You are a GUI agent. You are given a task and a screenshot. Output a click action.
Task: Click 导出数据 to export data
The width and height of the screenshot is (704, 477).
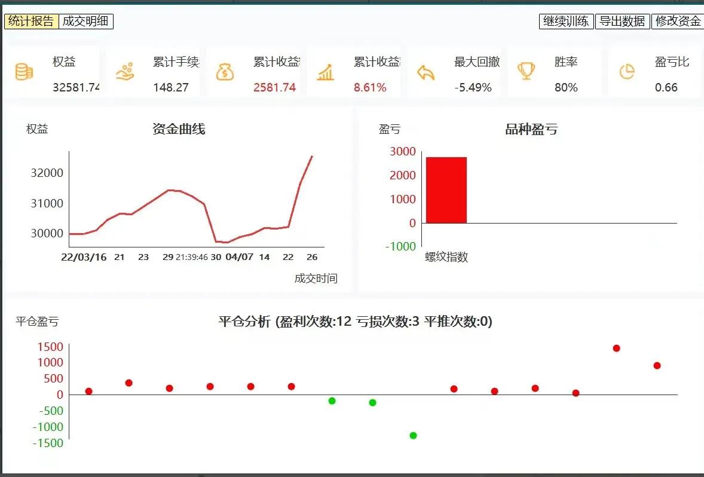click(623, 21)
